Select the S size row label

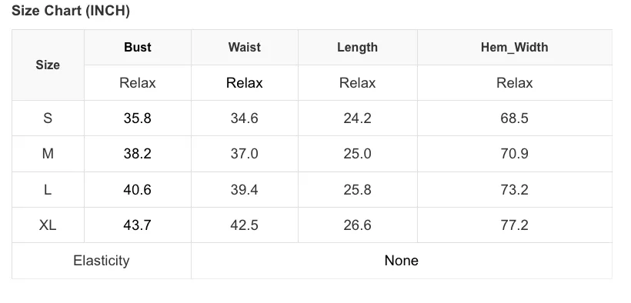[48, 118]
